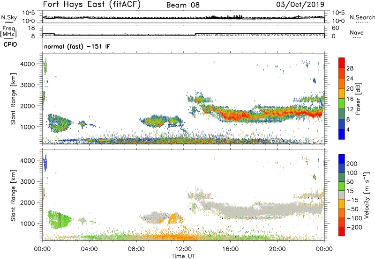Viewport: 375px width, 259px height.
Task: Click the '28' tick on Power color bar
Action: click(350, 68)
